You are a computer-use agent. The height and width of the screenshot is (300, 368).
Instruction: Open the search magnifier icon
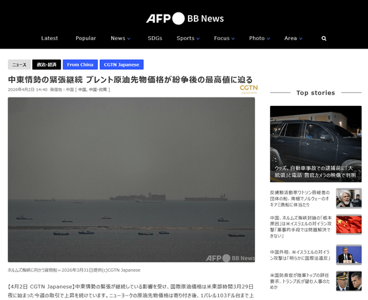[324, 38]
